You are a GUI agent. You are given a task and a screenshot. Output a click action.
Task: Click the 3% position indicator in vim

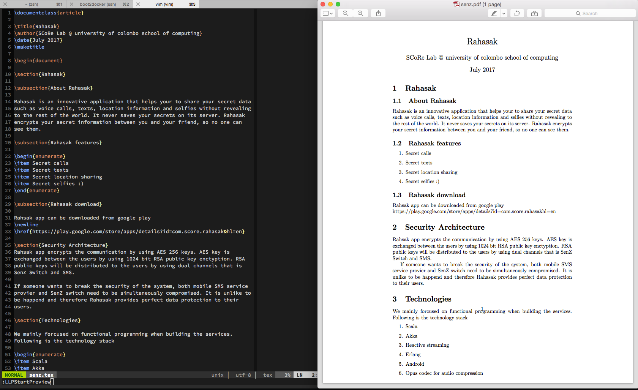287,375
